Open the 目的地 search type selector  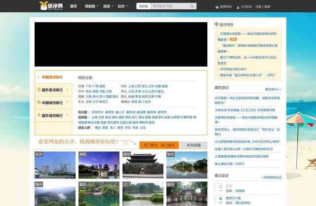coord(144,6)
